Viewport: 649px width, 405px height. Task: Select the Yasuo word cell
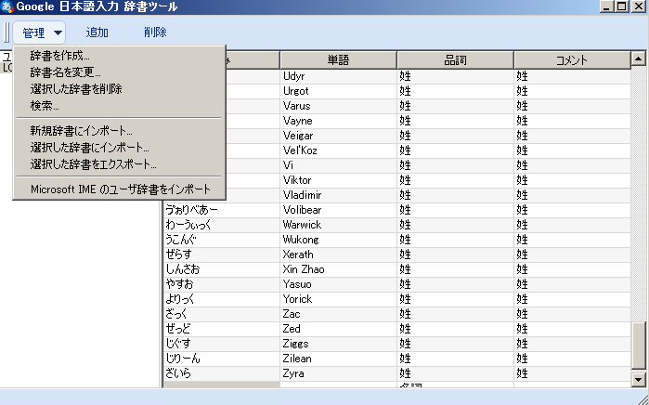pyautogui.click(x=338, y=285)
